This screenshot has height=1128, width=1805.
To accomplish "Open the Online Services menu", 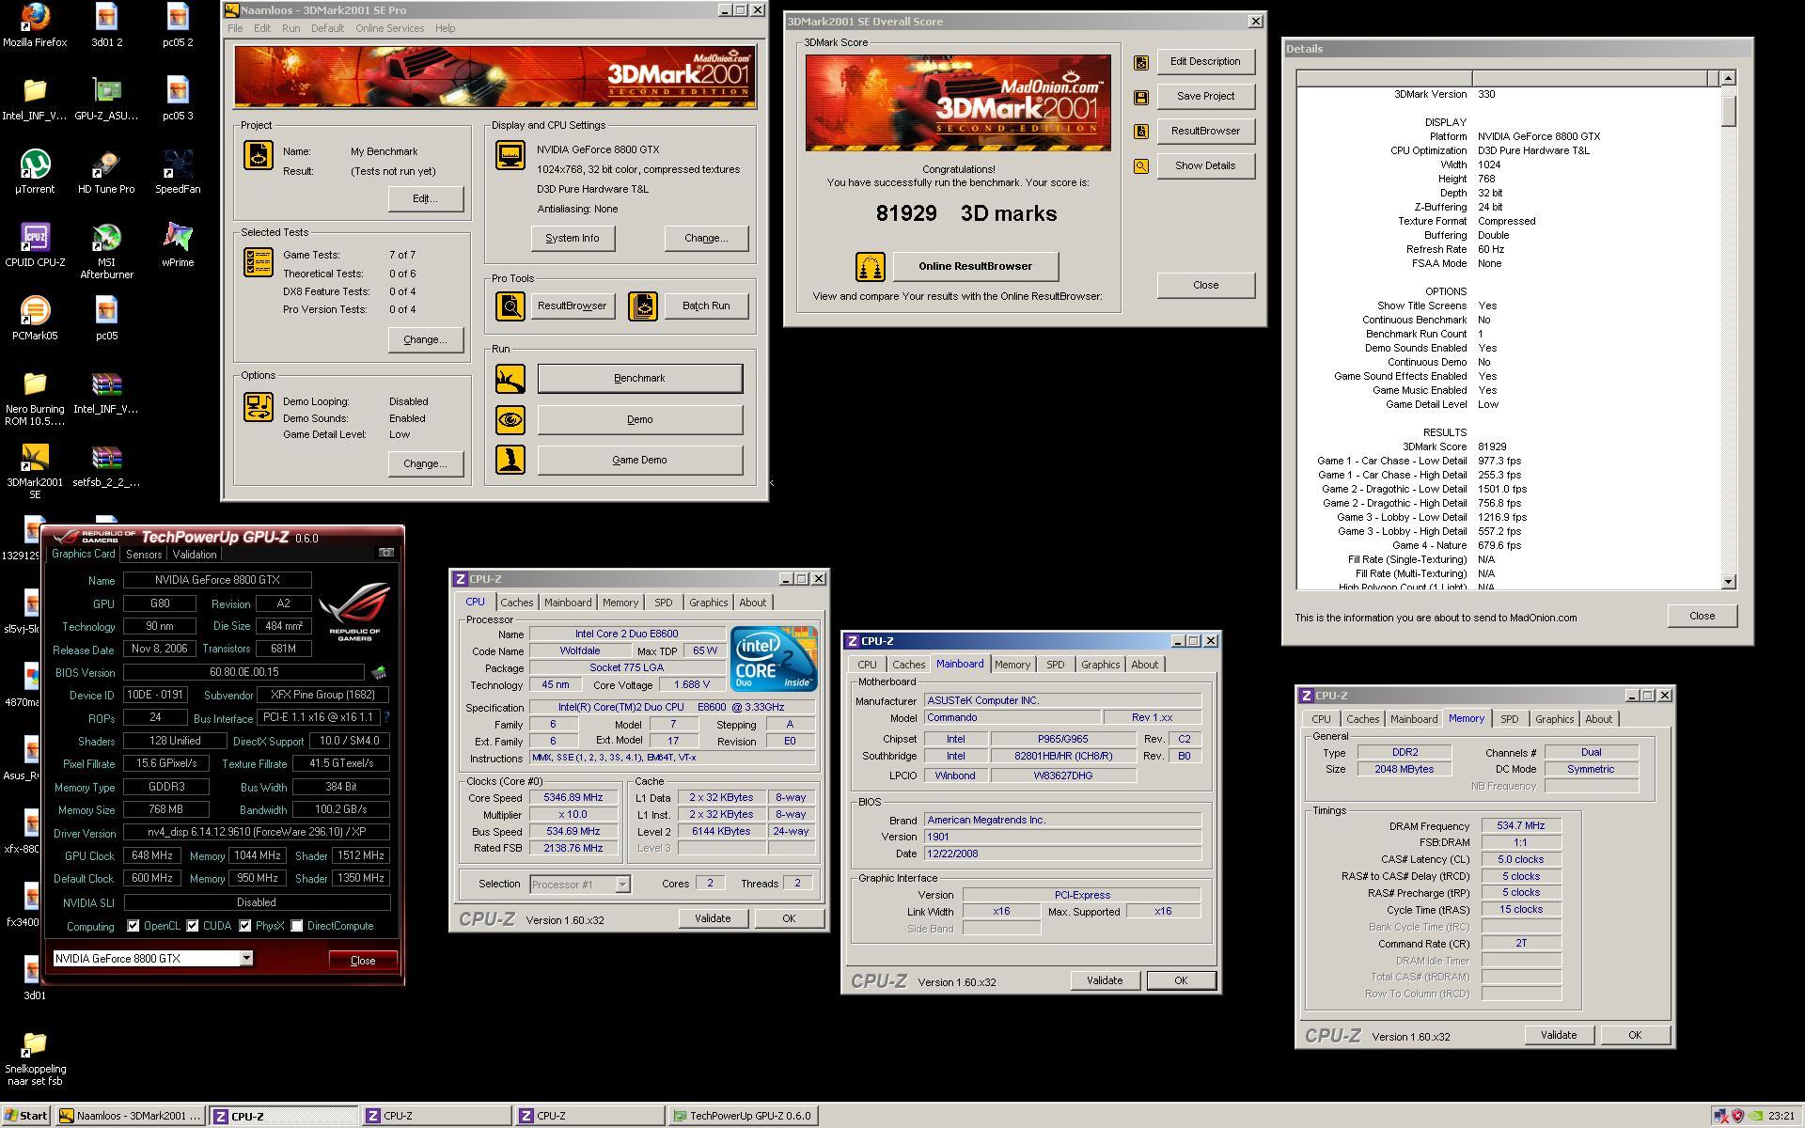I will pos(389,28).
